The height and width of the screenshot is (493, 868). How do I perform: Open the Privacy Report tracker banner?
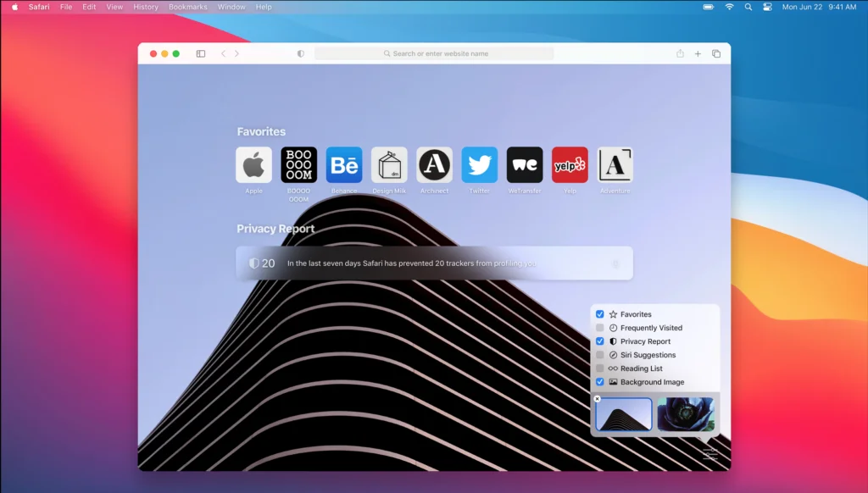pos(434,263)
